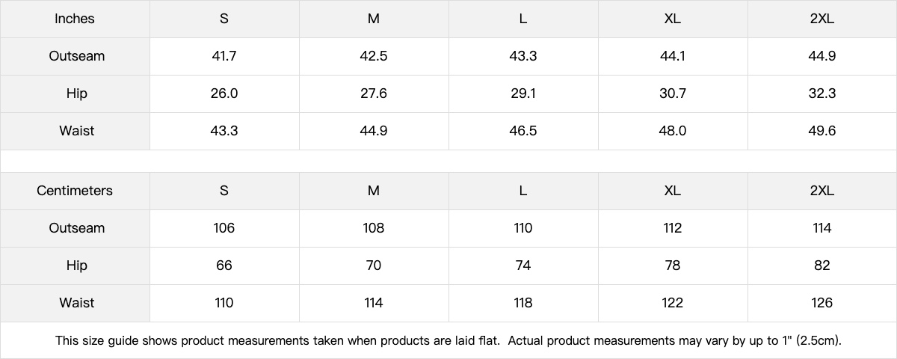
Task: Select the 32.3 hip cell
Action: (822, 93)
